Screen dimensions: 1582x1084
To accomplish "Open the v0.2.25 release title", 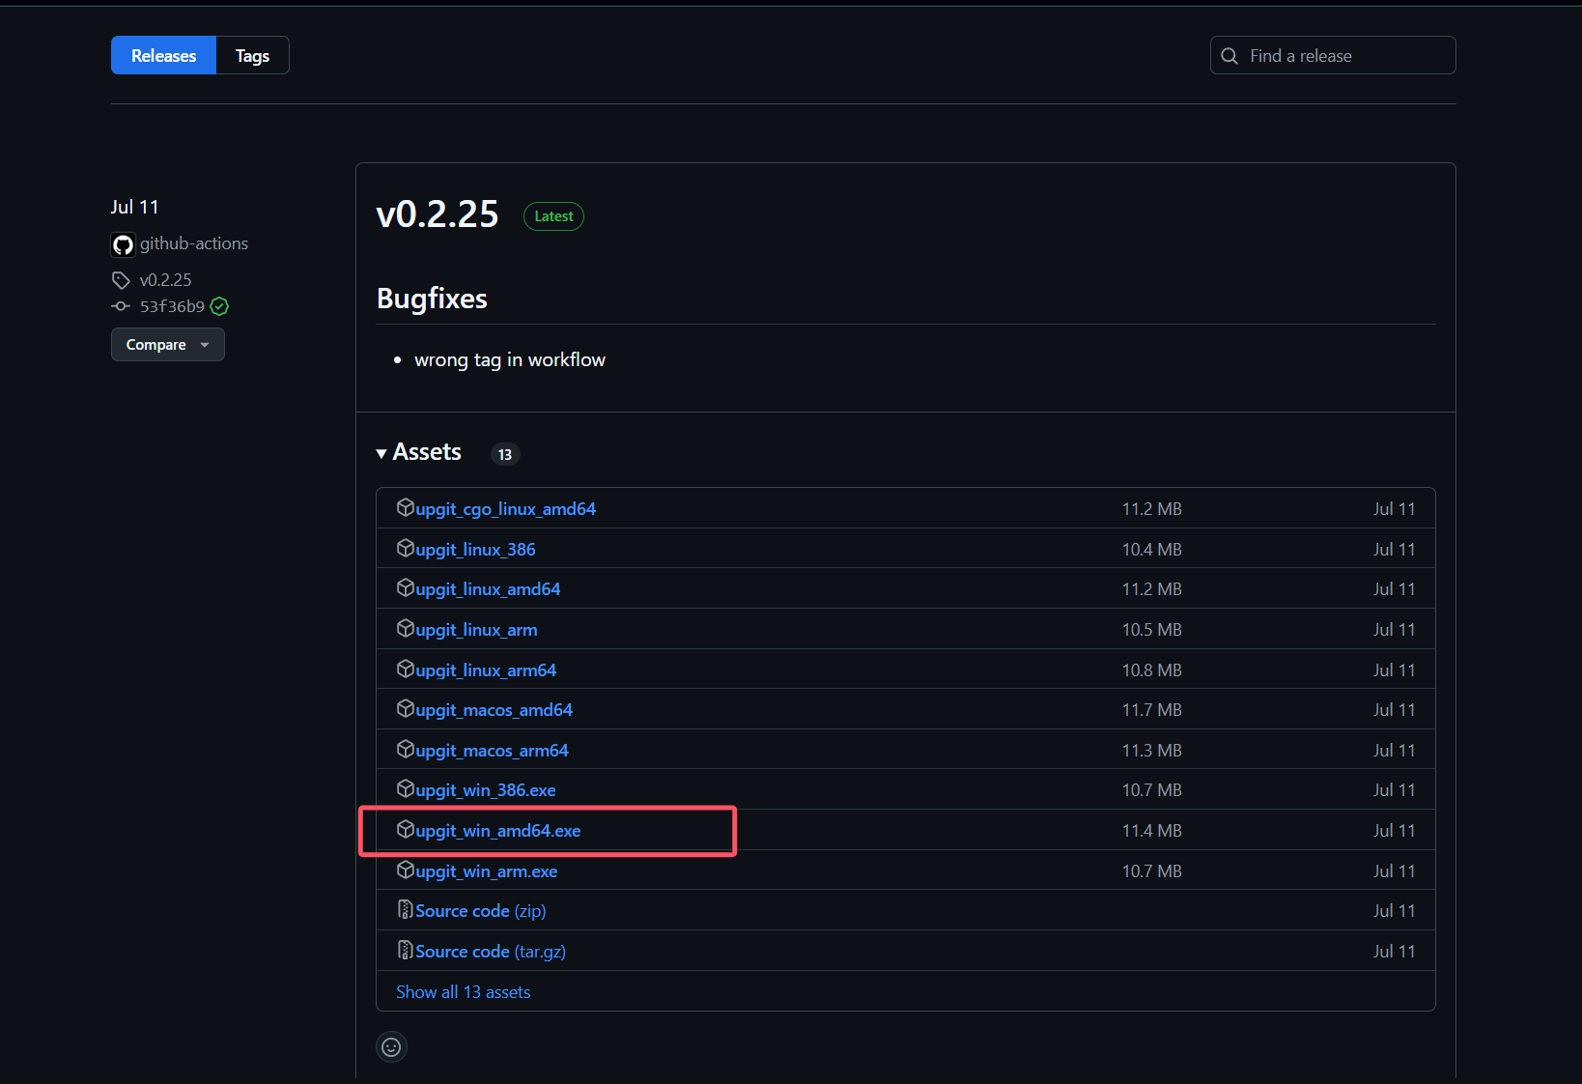I will (438, 214).
